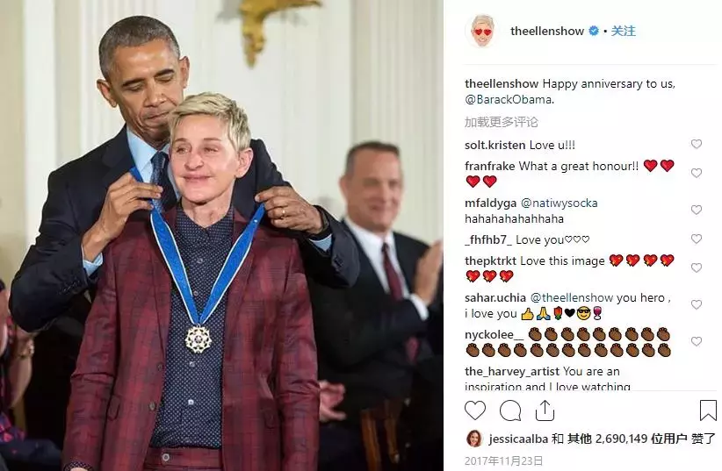Open the @natiwysocka mention
Screen dimensions: 722x471
click(559, 203)
